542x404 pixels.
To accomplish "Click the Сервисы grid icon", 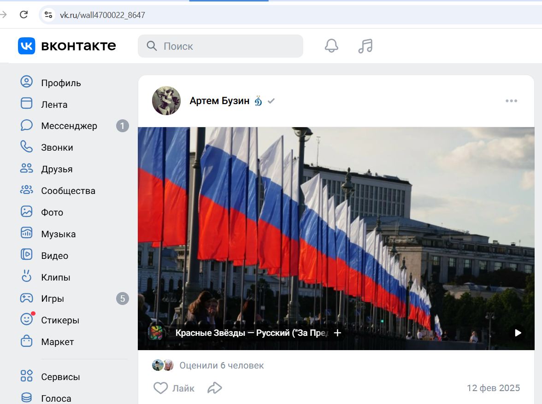I will [x=27, y=376].
